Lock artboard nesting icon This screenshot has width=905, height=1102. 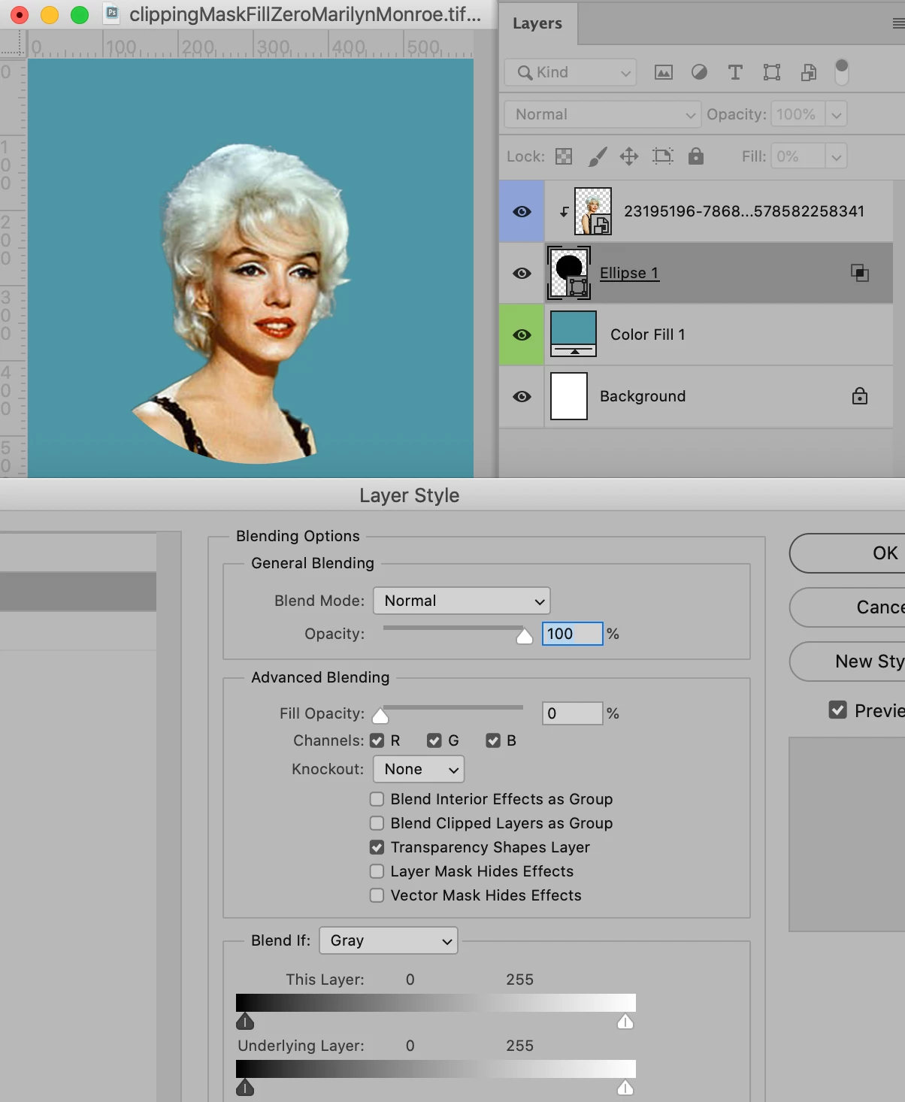pos(663,156)
